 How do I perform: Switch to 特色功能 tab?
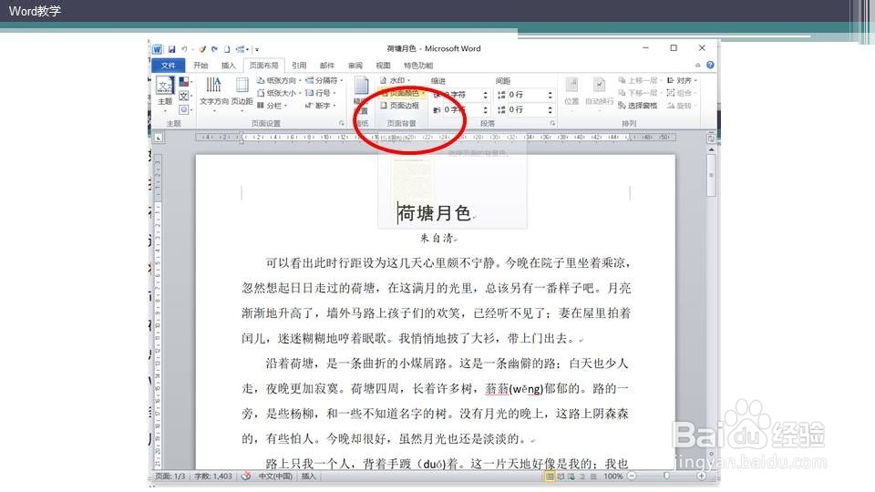click(x=418, y=66)
